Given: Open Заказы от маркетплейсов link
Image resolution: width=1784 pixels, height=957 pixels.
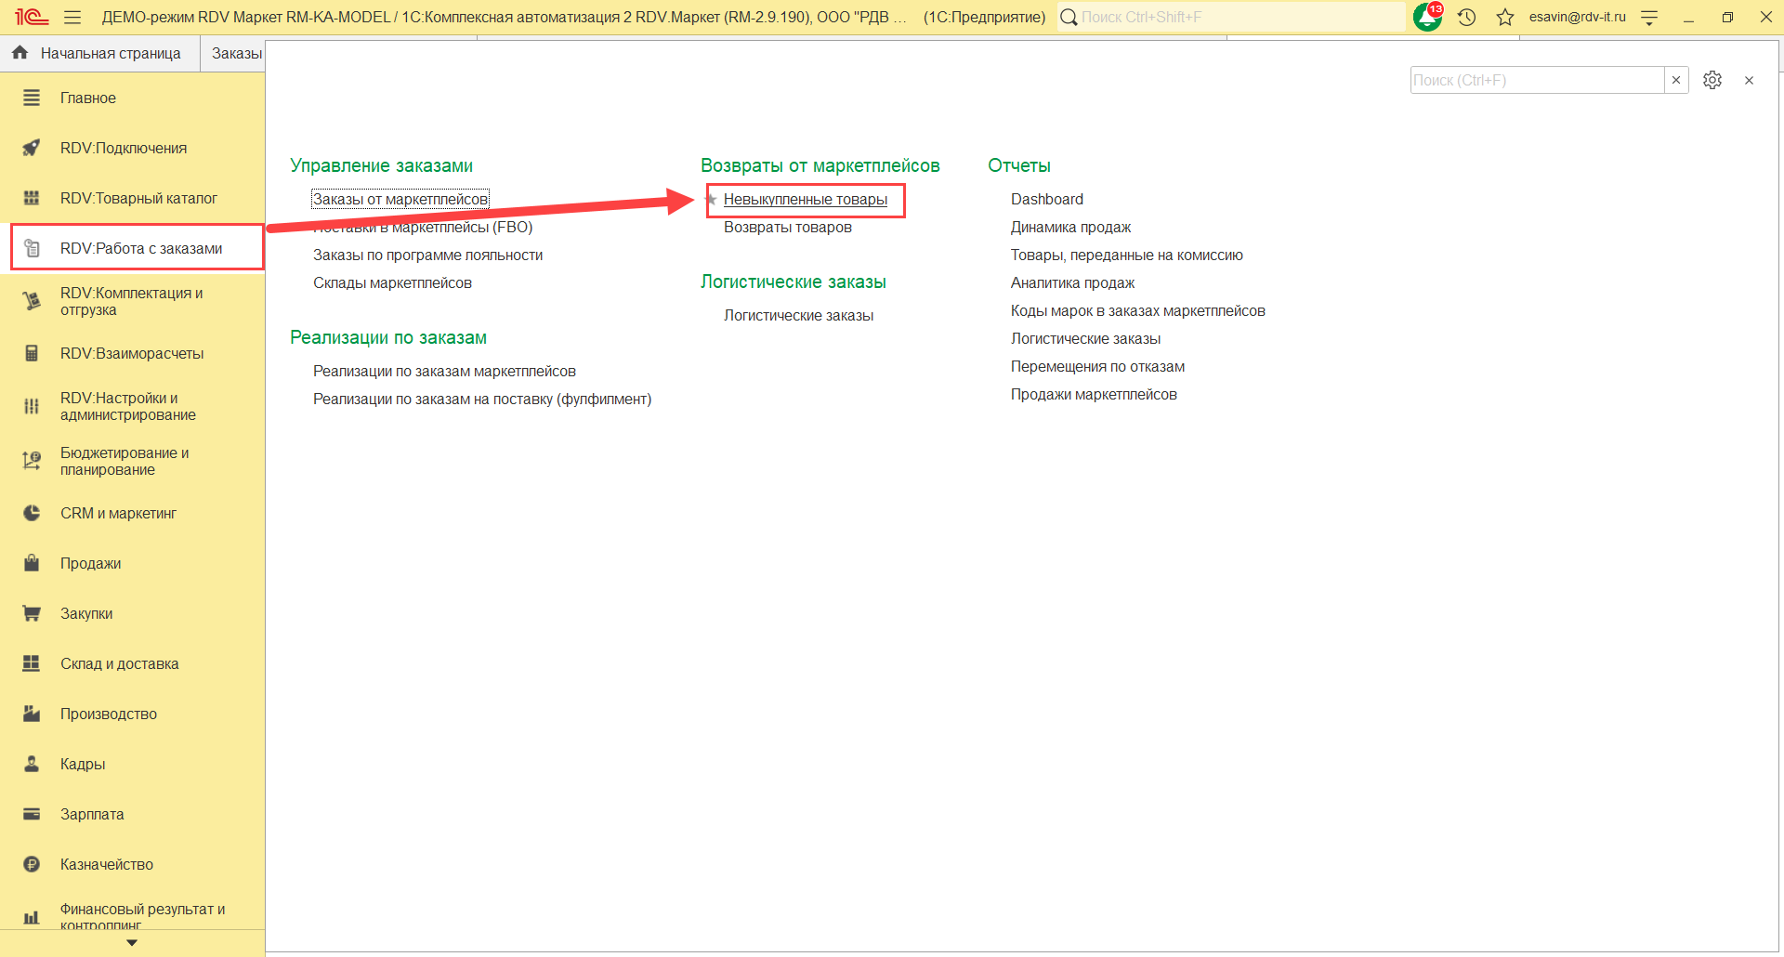Looking at the screenshot, I should tap(400, 200).
